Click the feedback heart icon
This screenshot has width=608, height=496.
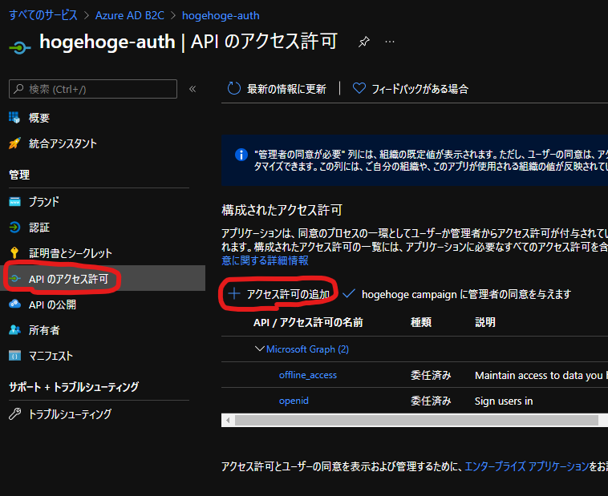click(x=359, y=88)
